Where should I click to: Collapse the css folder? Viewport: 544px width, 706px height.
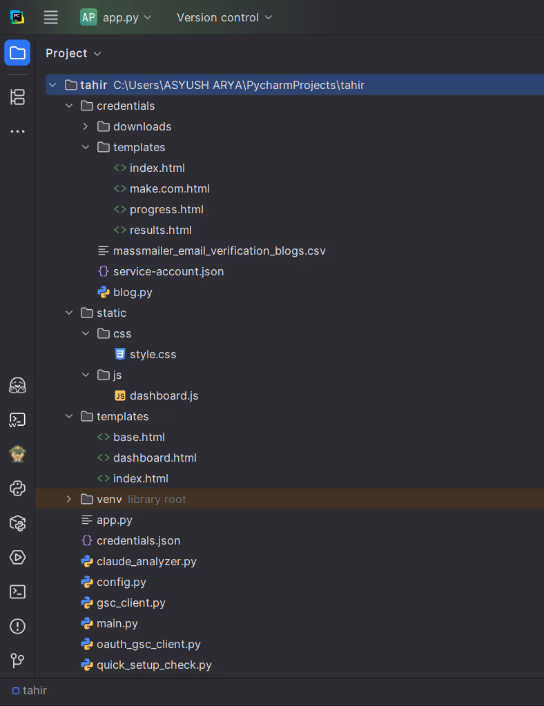86,333
